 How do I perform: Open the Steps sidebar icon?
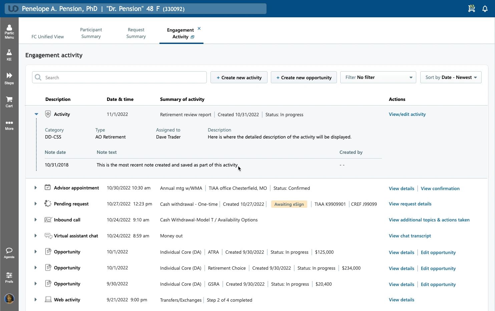(x=9, y=78)
